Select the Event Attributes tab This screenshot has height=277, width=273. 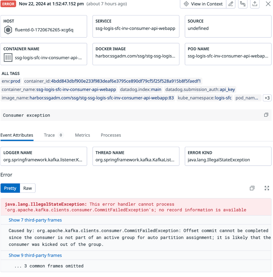(x=17, y=135)
